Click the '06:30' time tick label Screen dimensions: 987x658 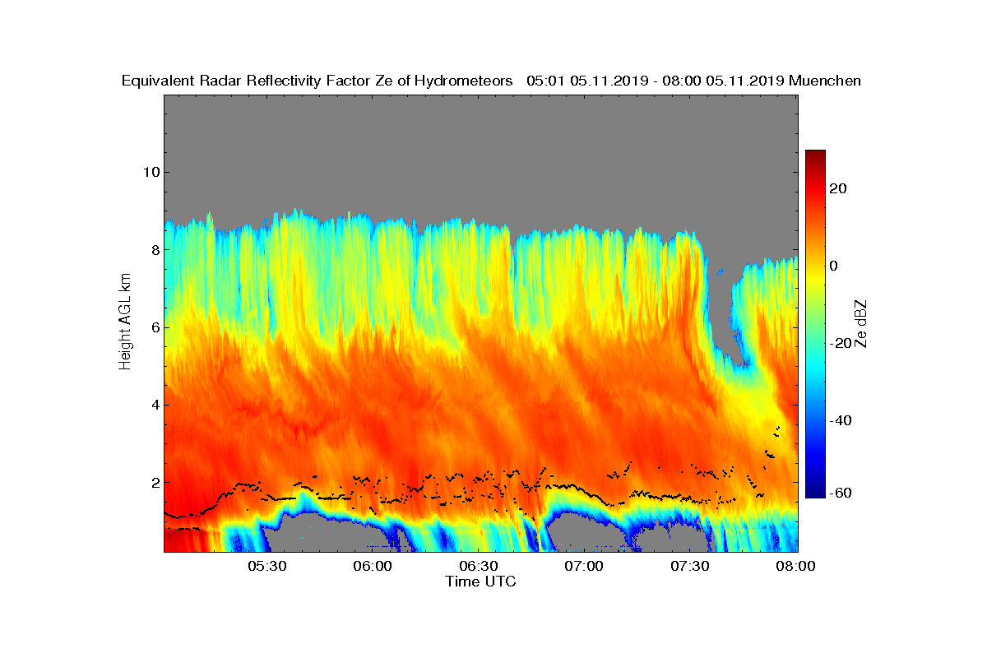click(x=478, y=567)
